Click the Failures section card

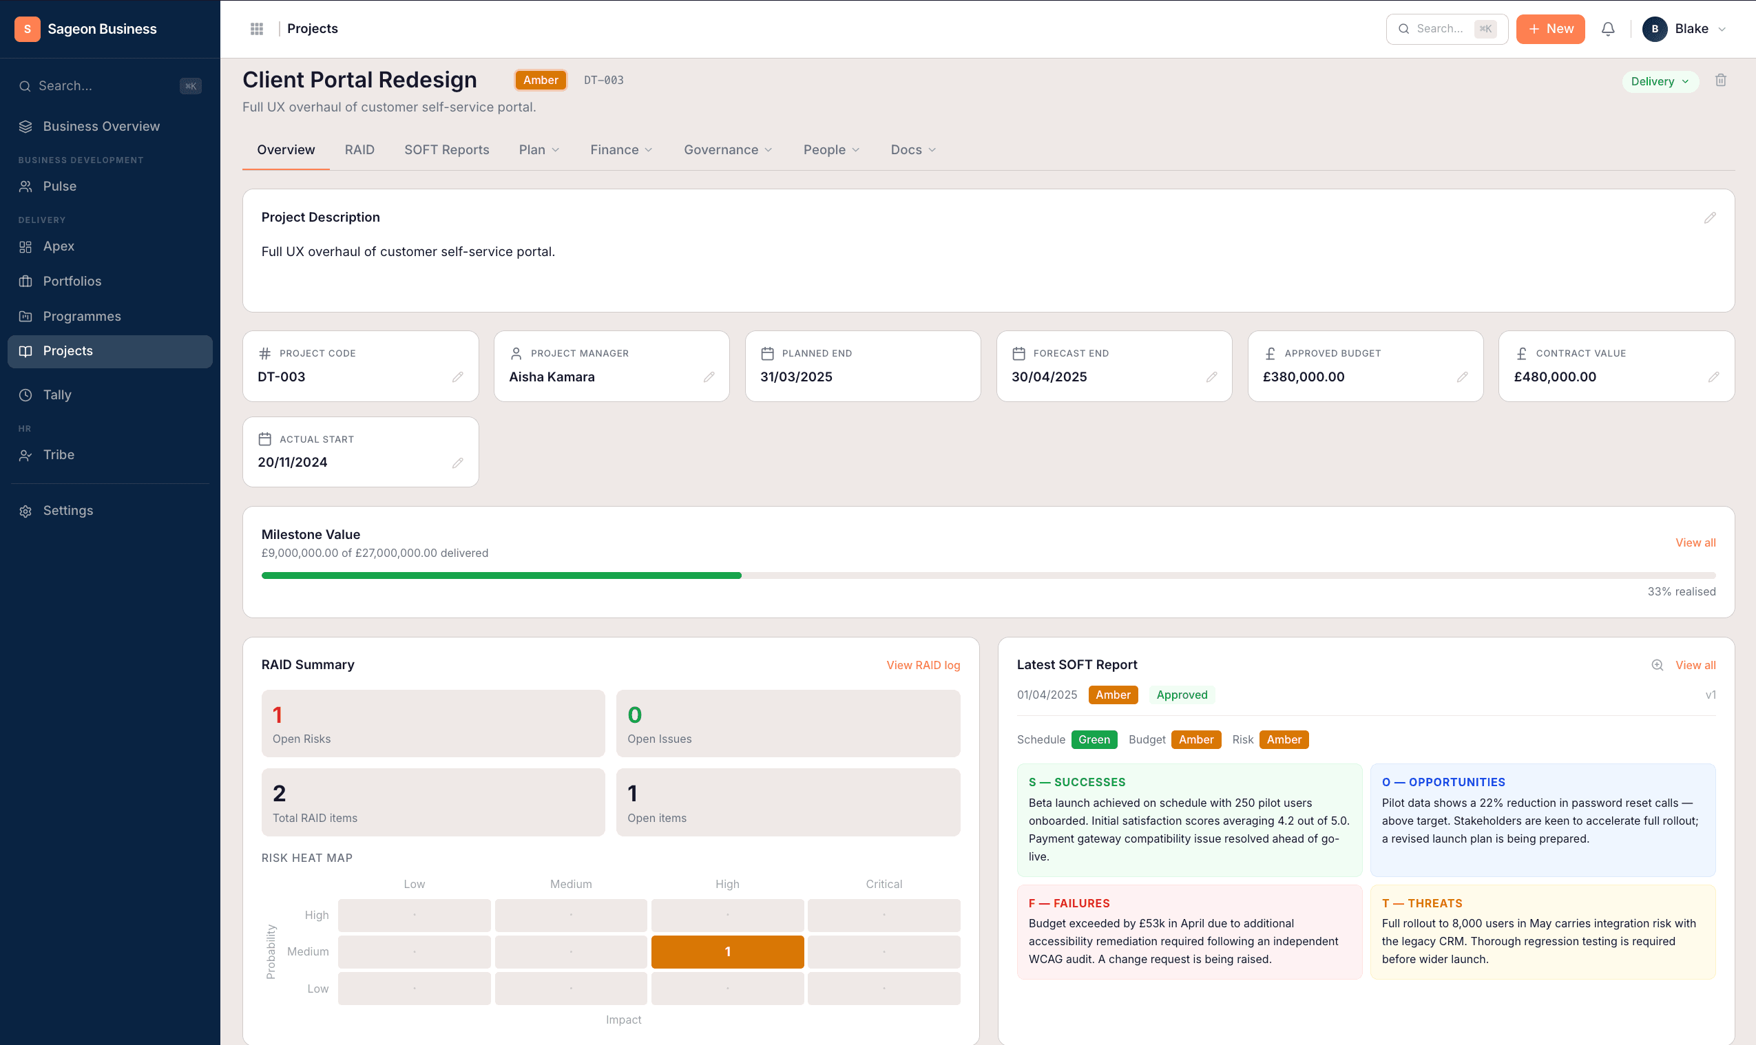[x=1189, y=932]
